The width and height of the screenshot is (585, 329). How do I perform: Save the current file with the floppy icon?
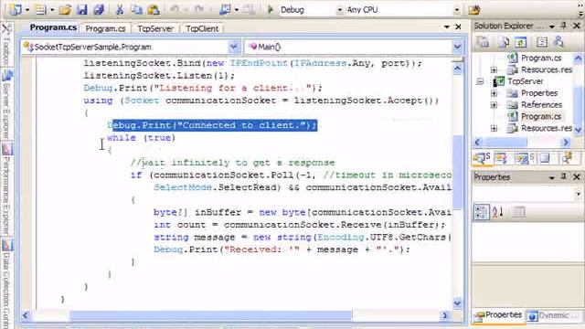[x=81, y=10]
